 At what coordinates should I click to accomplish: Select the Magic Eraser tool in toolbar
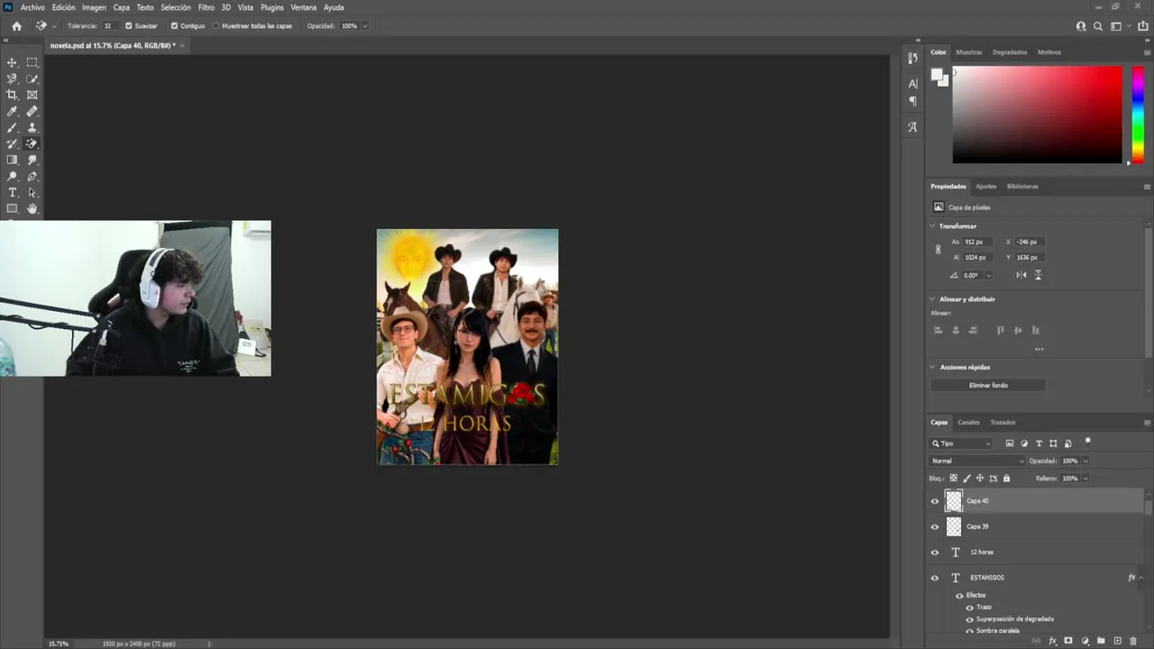click(x=32, y=143)
